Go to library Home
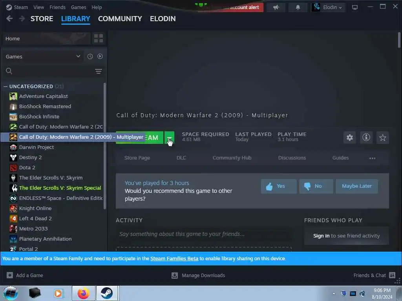This screenshot has height=301, width=402. 47,38
